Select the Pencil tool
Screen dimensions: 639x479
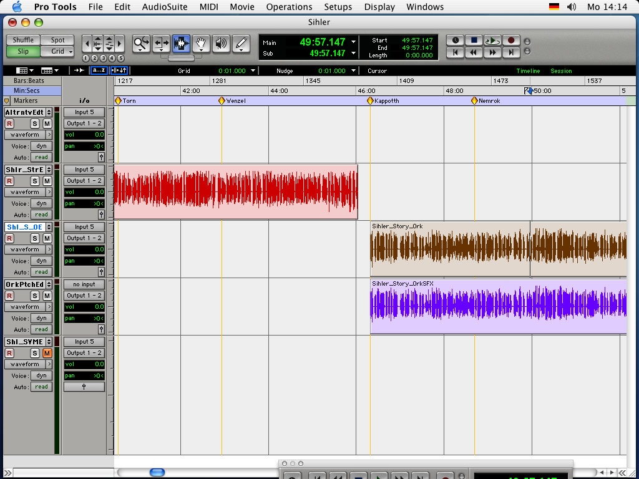click(x=241, y=44)
